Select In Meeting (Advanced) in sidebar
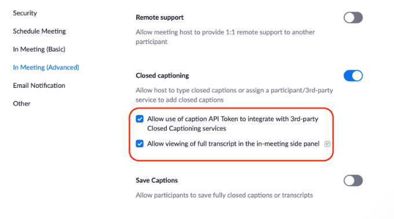The image size is (394, 219). (46, 68)
